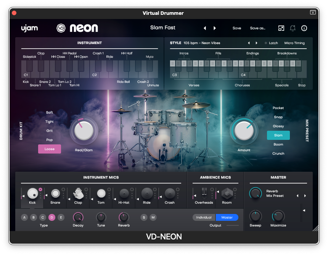Click the instrument Reverb knob
This screenshot has height=255, width=328.
pyautogui.click(x=124, y=217)
